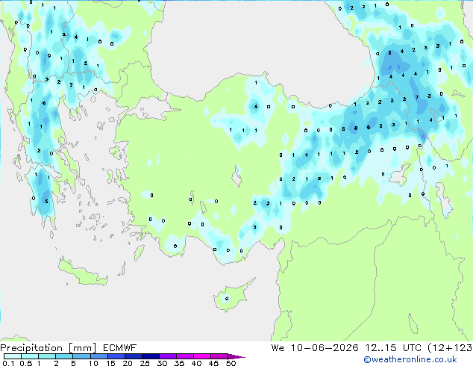
Task: Click the '50' legend scale value
Action: tap(231, 363)
